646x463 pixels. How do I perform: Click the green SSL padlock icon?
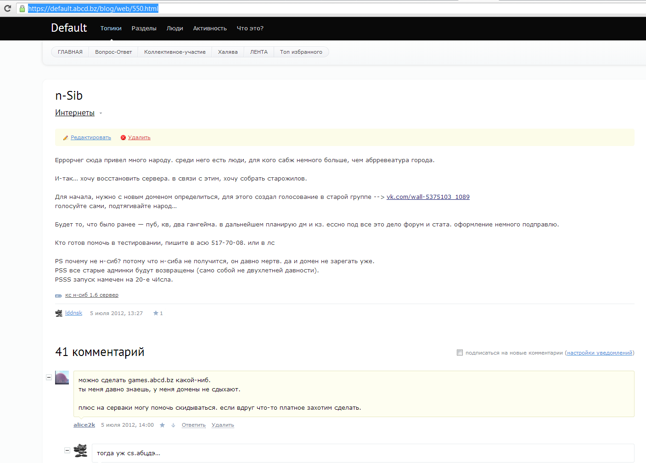[x=22, y=9]
